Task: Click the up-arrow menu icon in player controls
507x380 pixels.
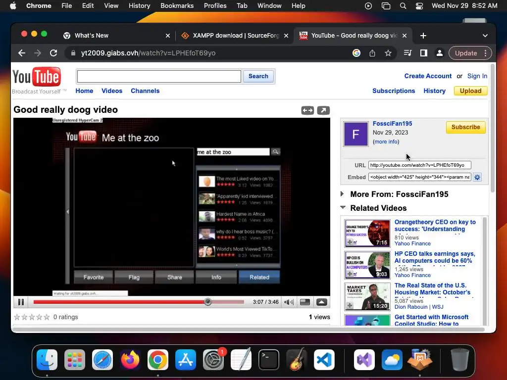Action: coord(321,302)
